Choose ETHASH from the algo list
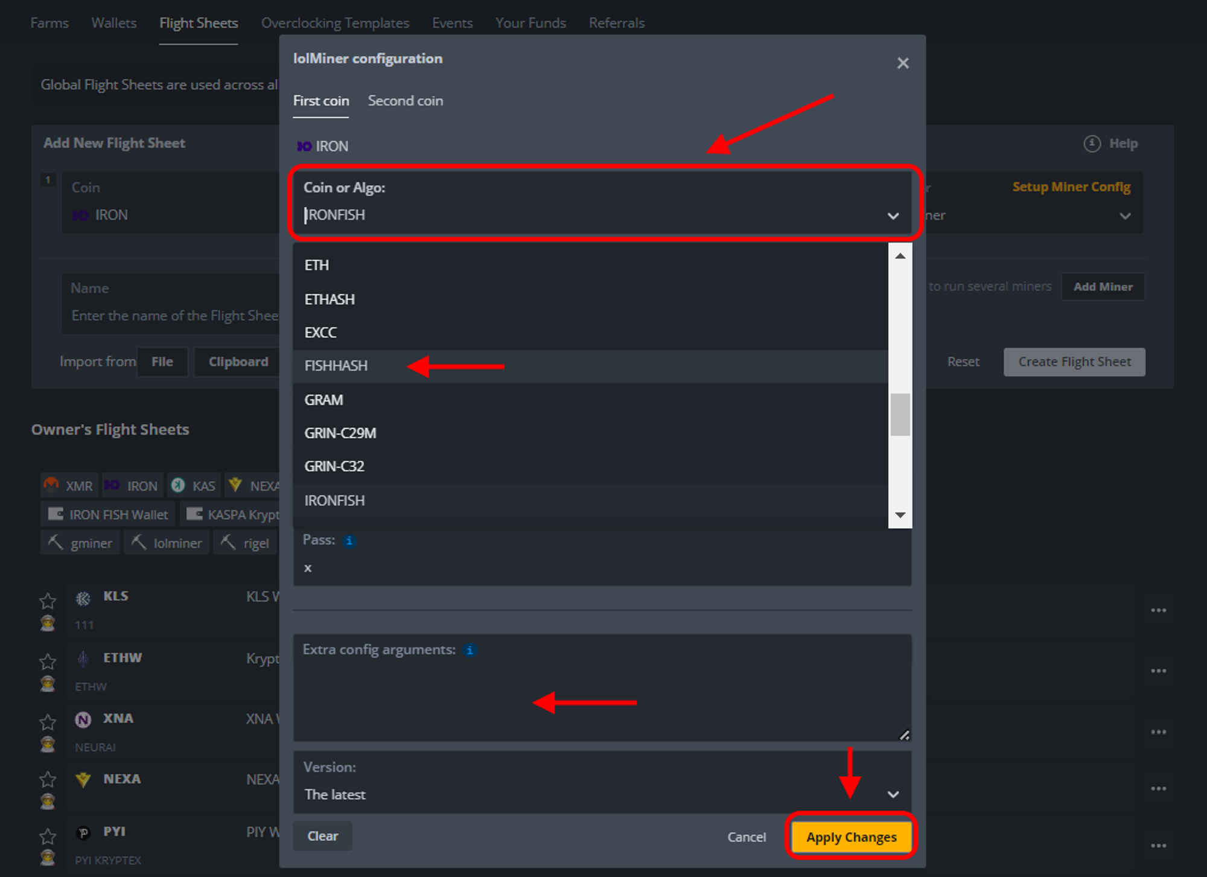 [x=590, y=299]
